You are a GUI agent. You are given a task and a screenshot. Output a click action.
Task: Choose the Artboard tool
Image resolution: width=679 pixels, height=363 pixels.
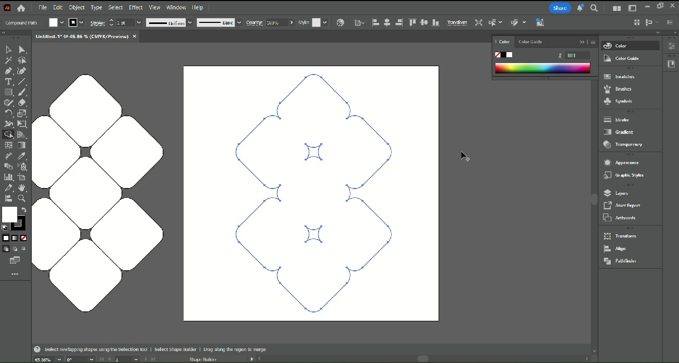click(22, 177)
